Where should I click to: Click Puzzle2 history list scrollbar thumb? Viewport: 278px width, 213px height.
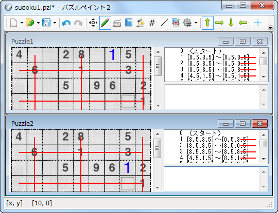pyautogui.click(x=263, y=143)
